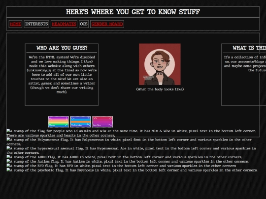Click the "It's a collection of" paragraph text
The image size is (266, 199).
(x=245, y=63)
